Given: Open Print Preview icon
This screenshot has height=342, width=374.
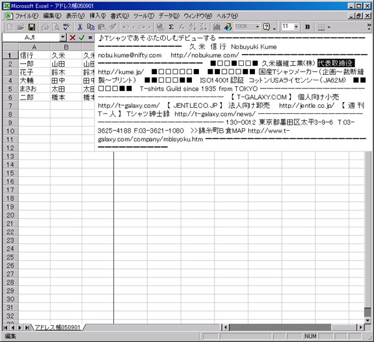Looking at the screenshot, I should click(56, 27).
